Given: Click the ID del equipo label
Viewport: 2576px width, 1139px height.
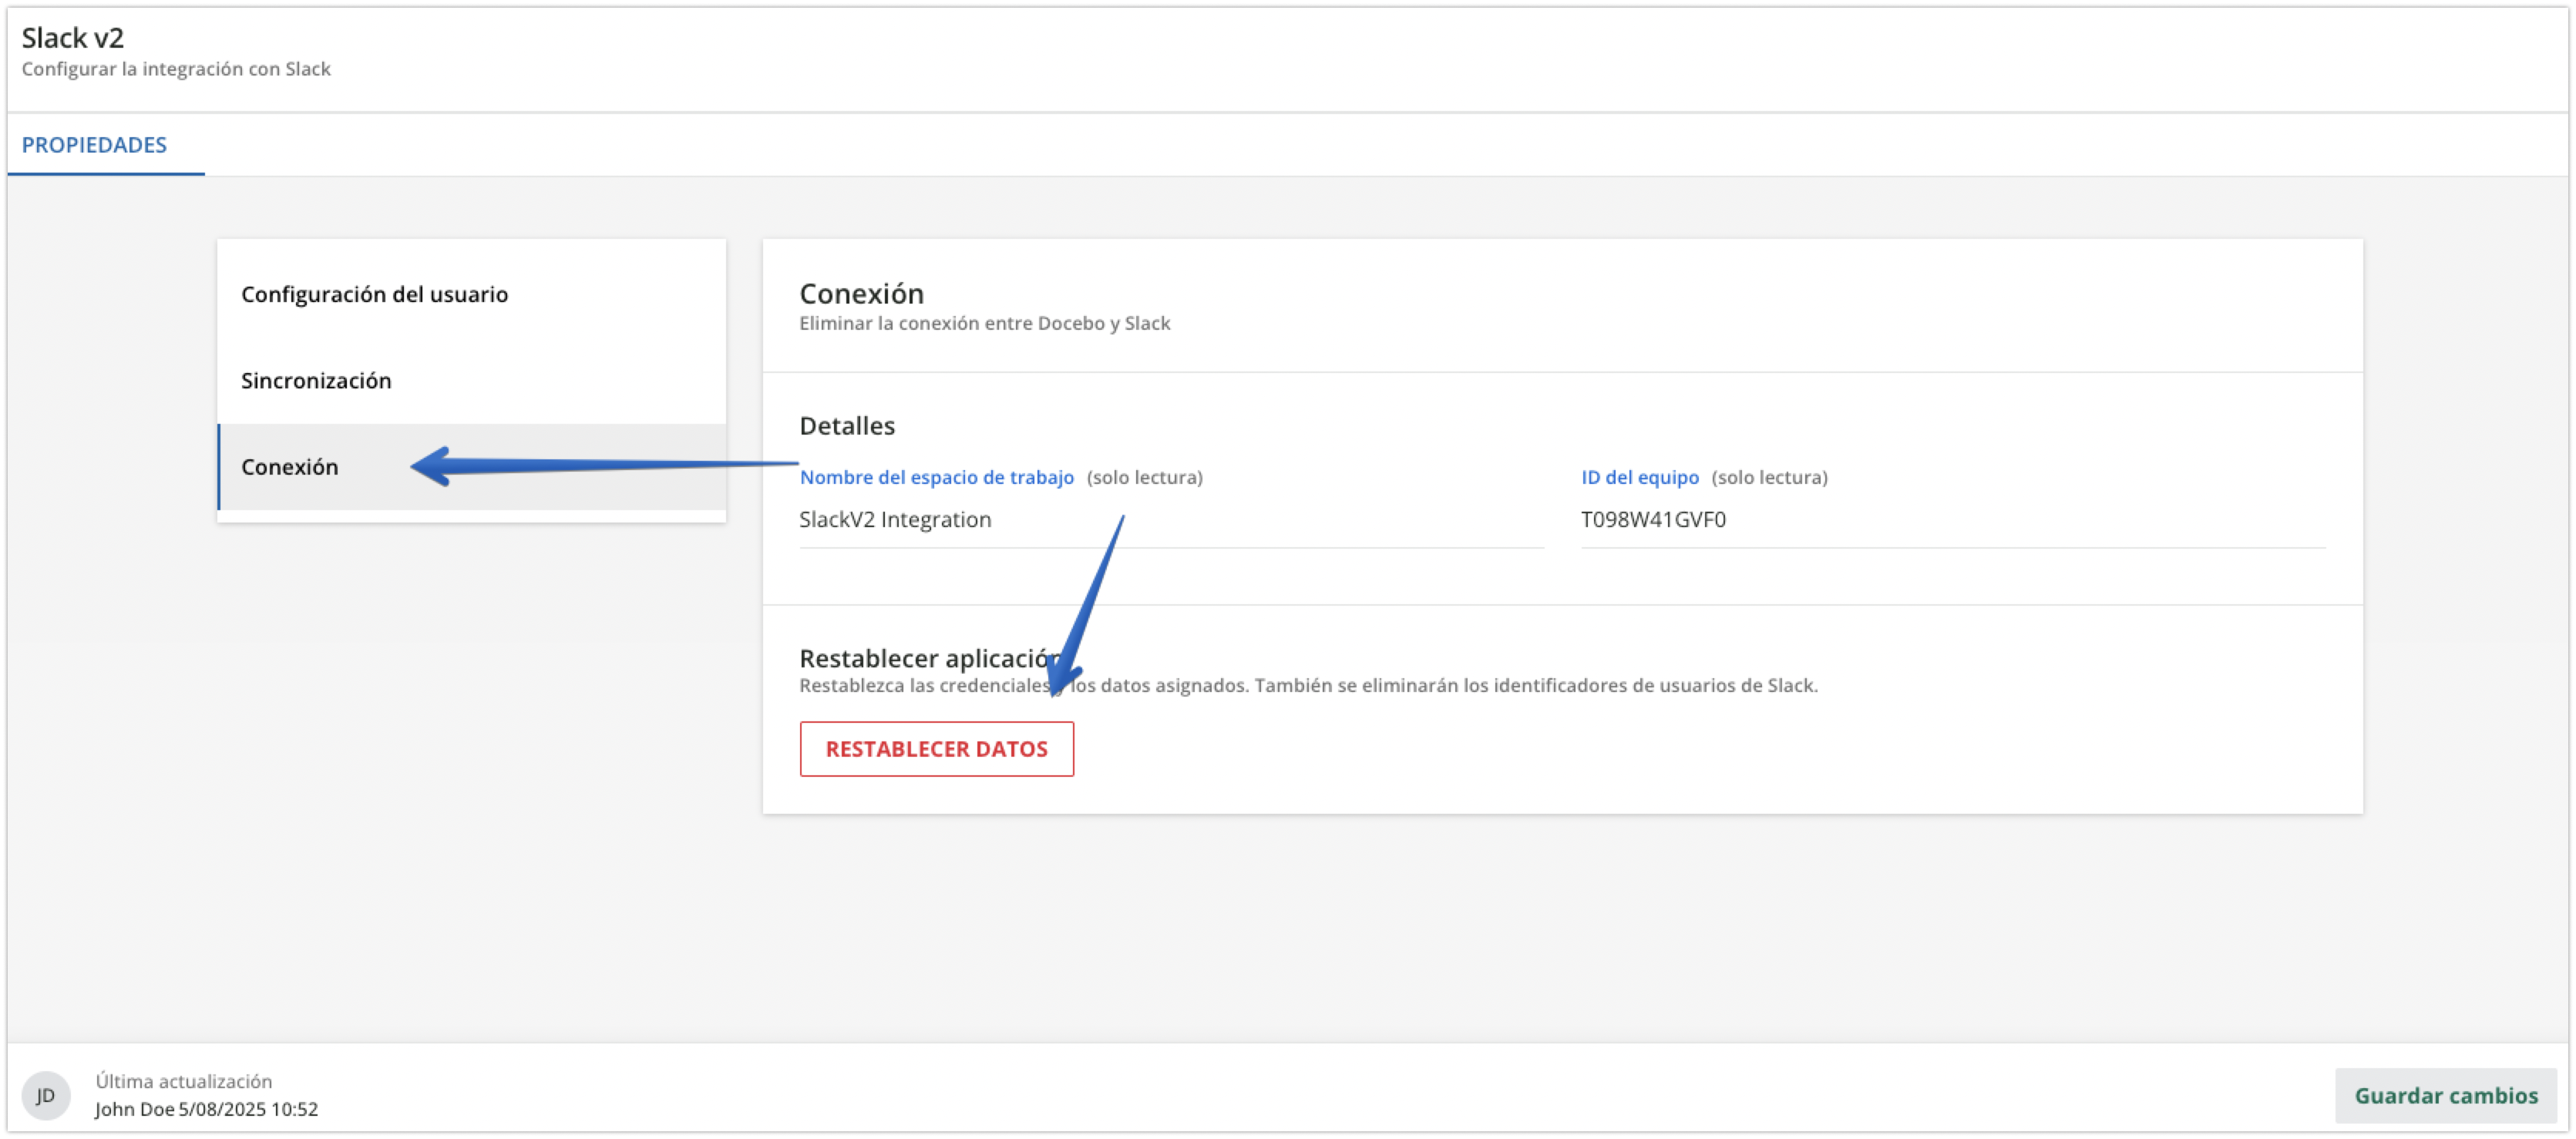Looking at the screenshot, I should pos(1639,477).
